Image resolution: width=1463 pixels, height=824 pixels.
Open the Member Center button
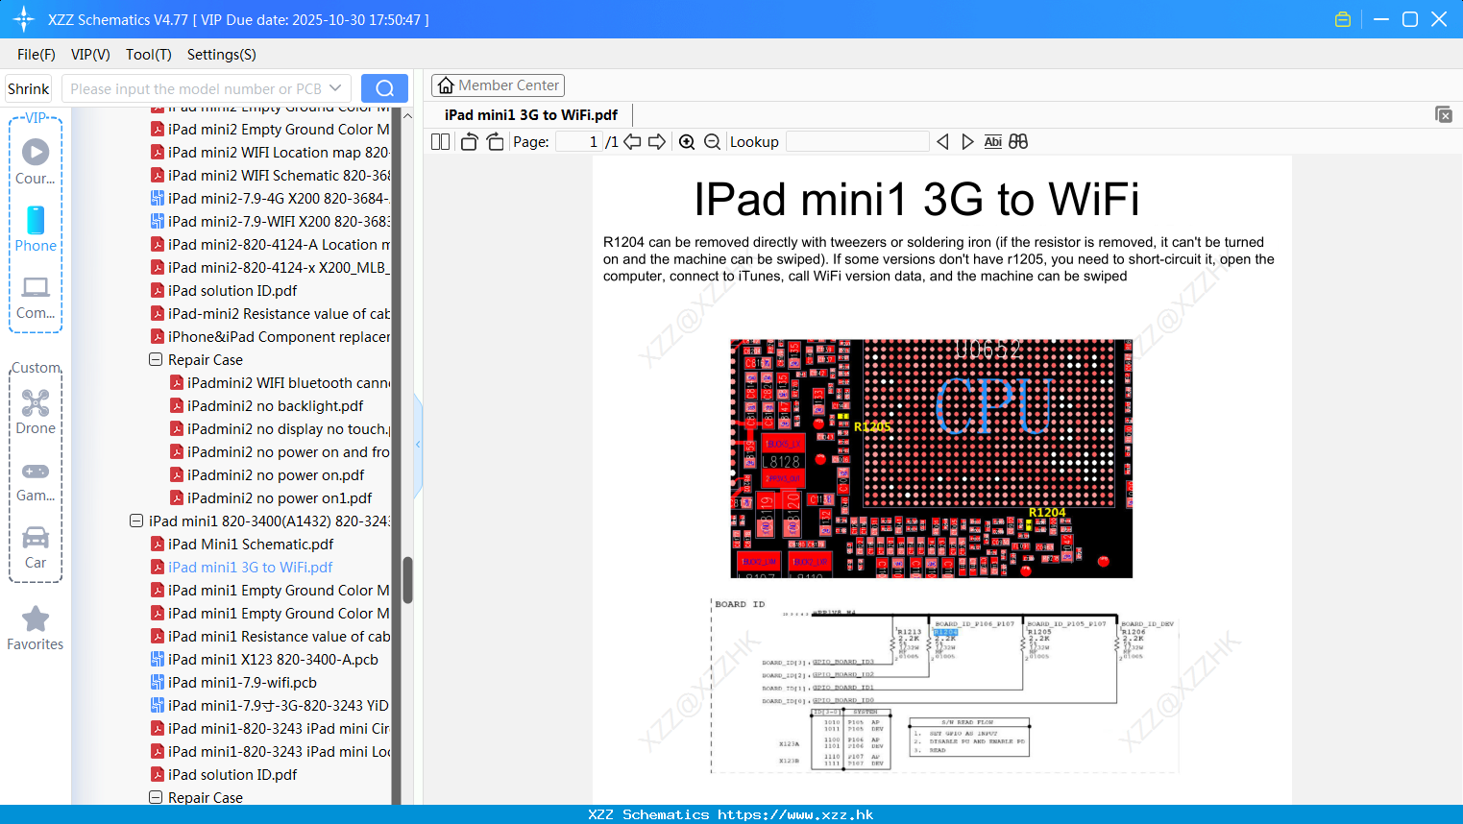pyautogui.click(x=498, y=85)
